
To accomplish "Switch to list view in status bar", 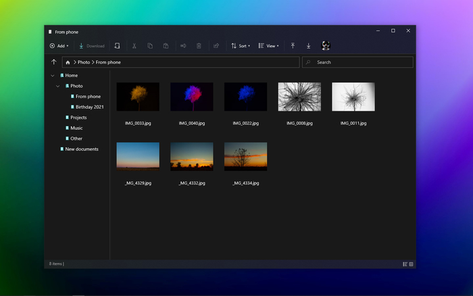I will click(x=405, y=264).
